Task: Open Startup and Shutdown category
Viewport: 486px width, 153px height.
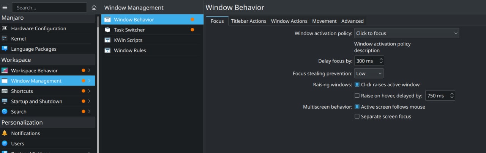Action: pyautogui.click(x=47, y=101)
